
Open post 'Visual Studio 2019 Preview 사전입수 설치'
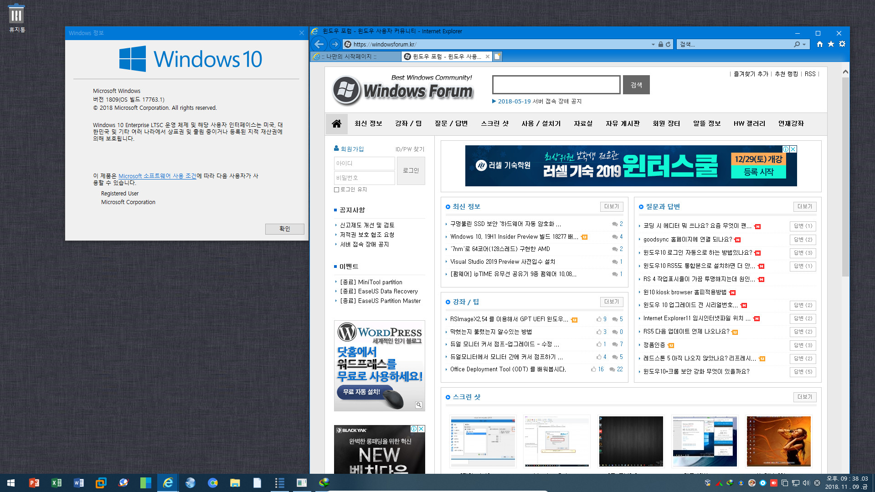(503, 261)
